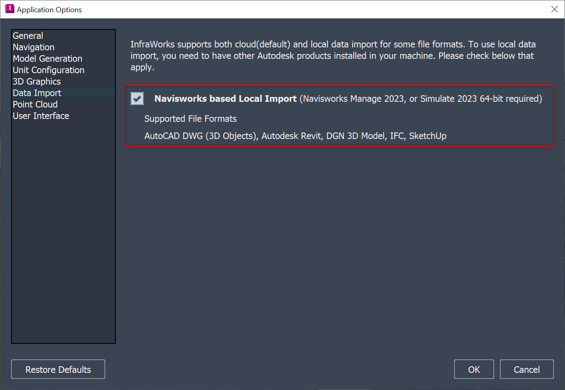
Task: Toggle the Navisworks import checkbox off
Action: [137, 99]
